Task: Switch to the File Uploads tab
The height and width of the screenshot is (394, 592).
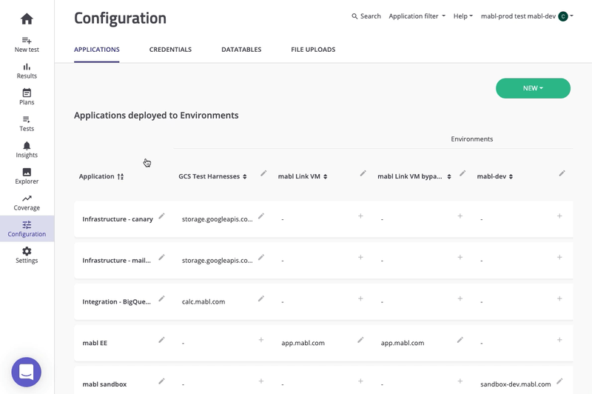Action: [x=313, y=50]
